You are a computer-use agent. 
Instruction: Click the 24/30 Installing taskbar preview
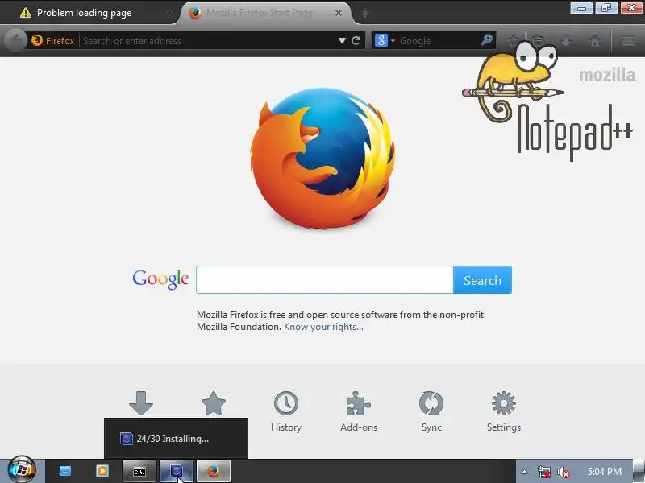176,438
